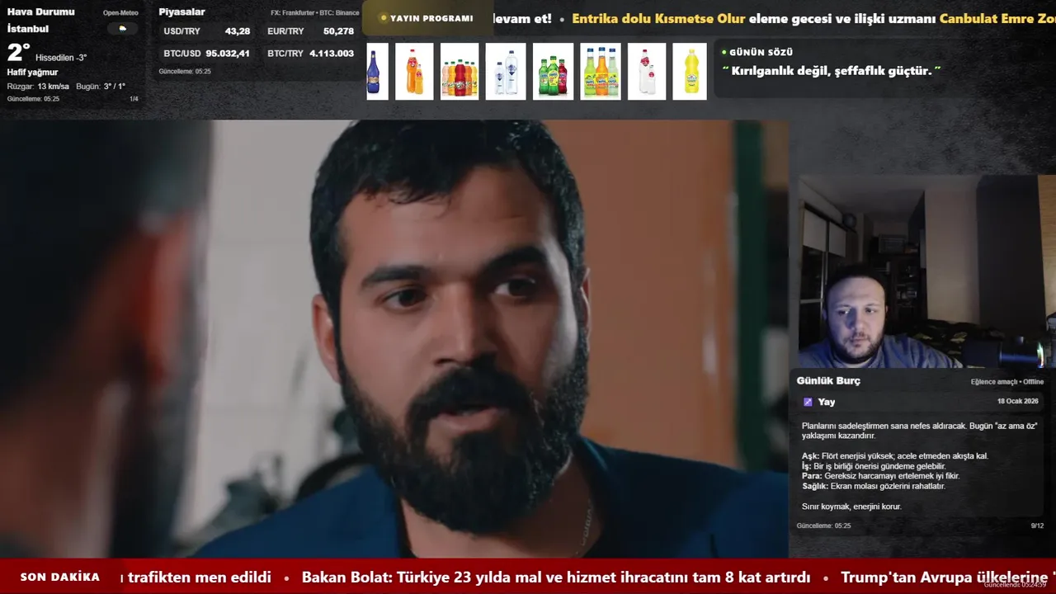This screenshot has width=1056, height=594.
Task: Click the Günlük Burç horoscope title
Action: click(828, 381)
